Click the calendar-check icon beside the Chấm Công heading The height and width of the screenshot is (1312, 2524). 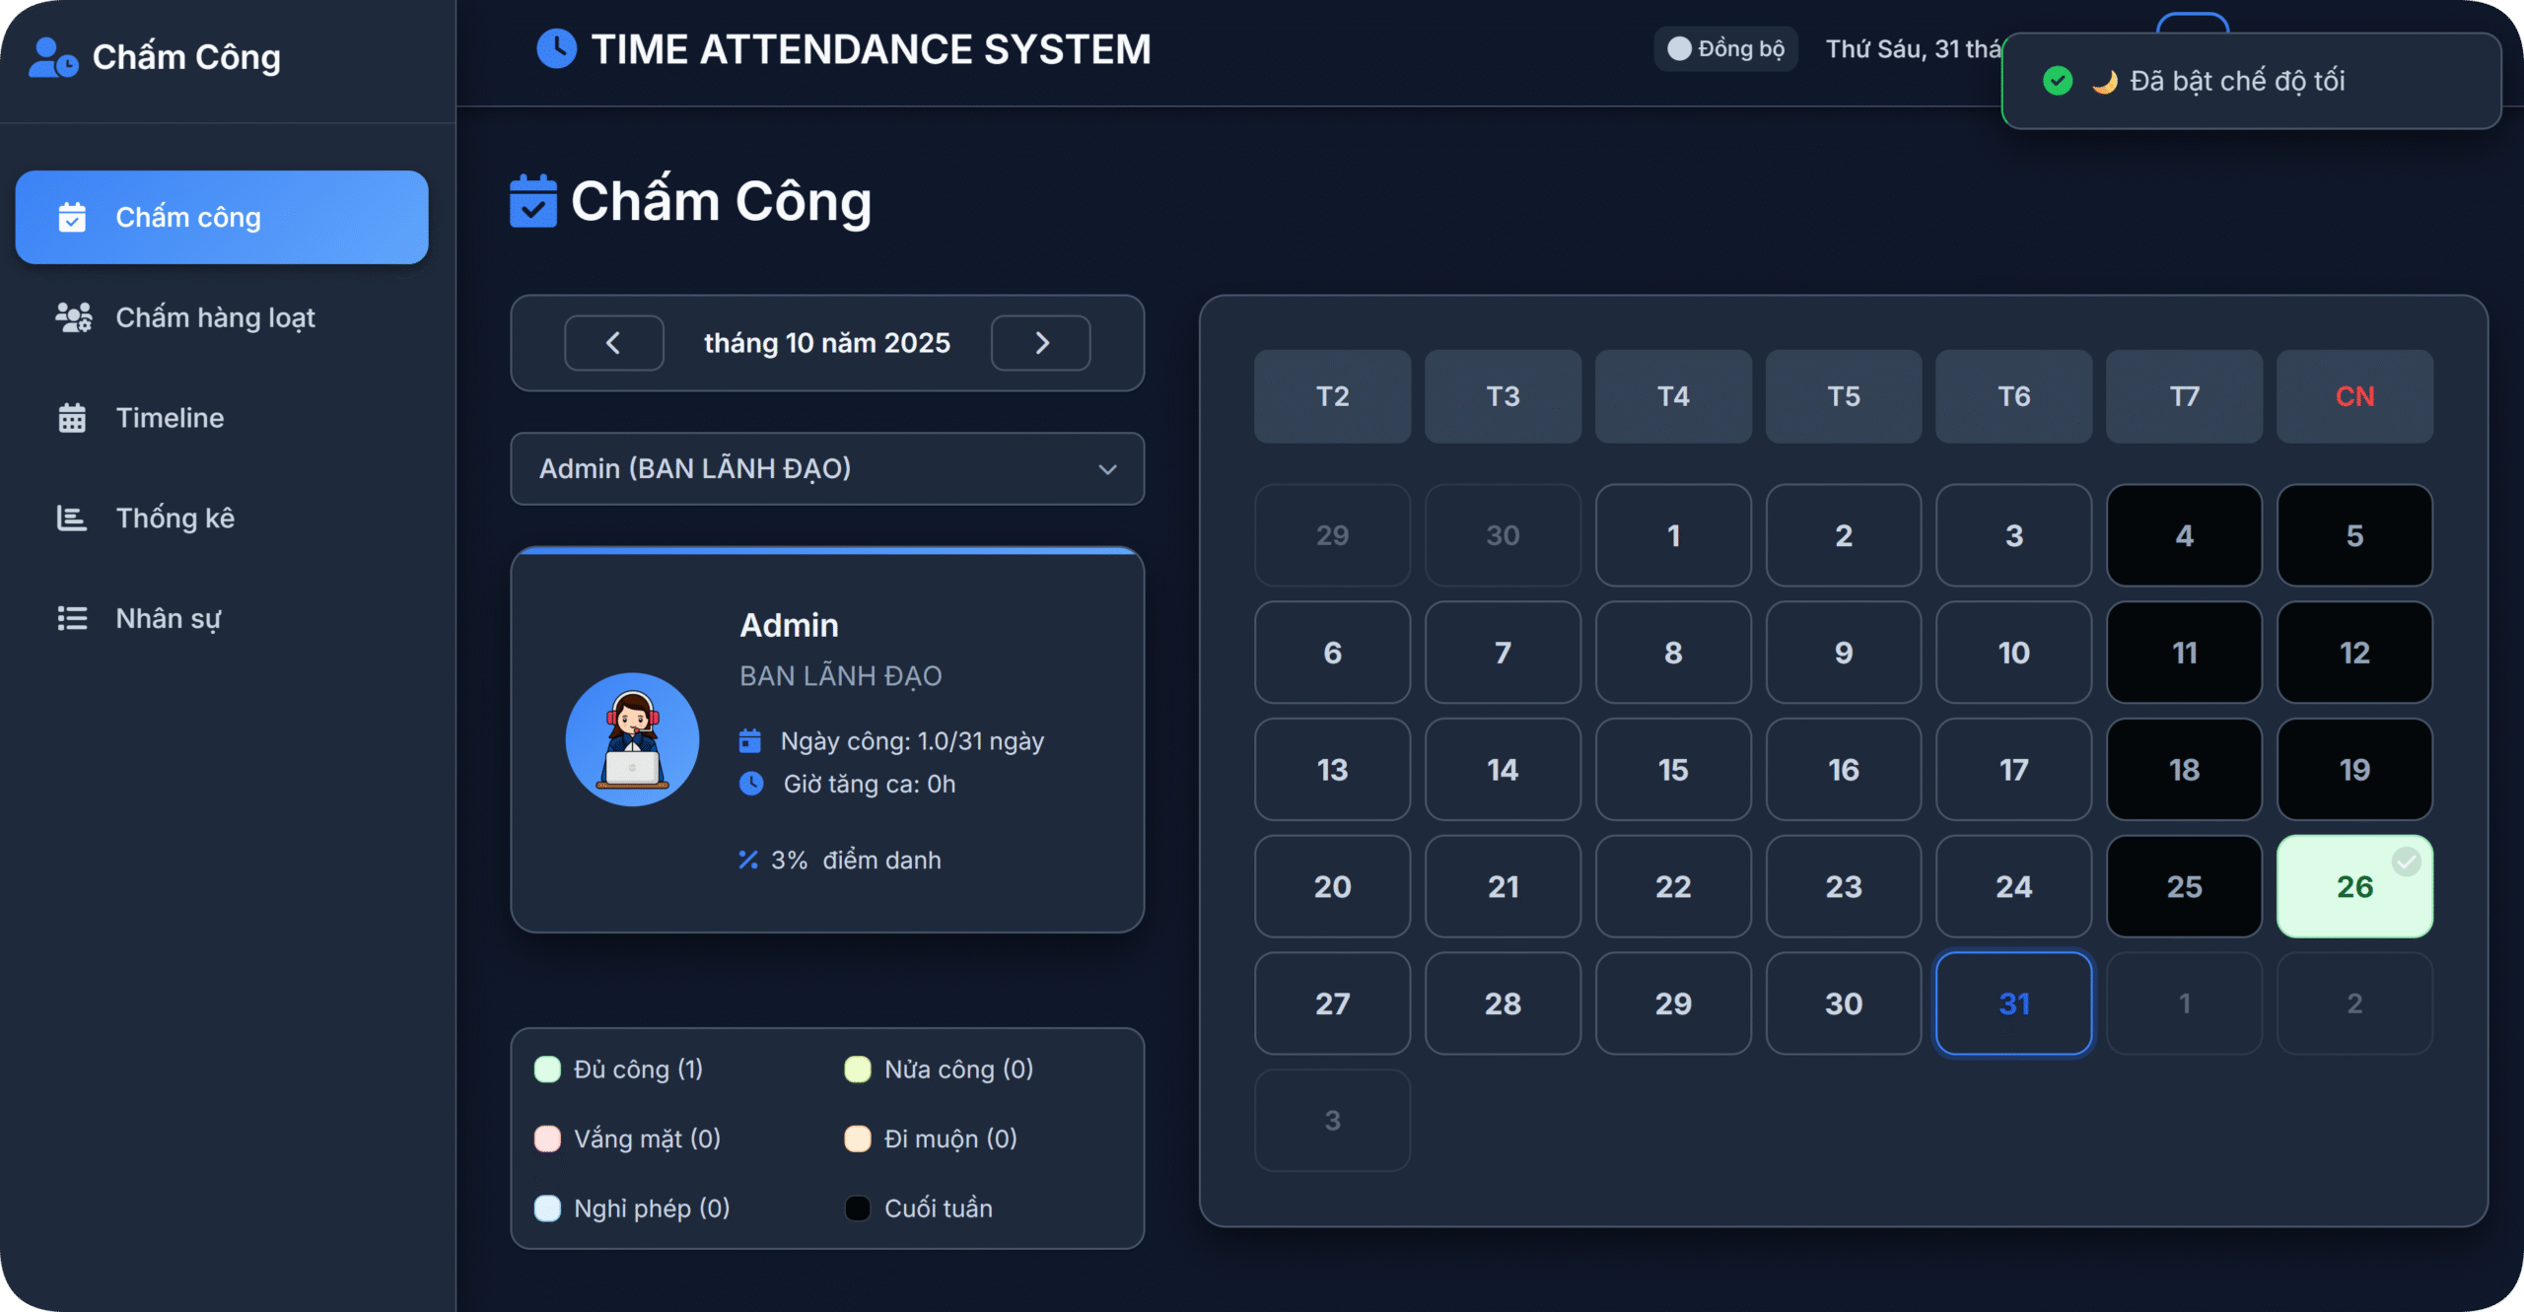point(532,201)
